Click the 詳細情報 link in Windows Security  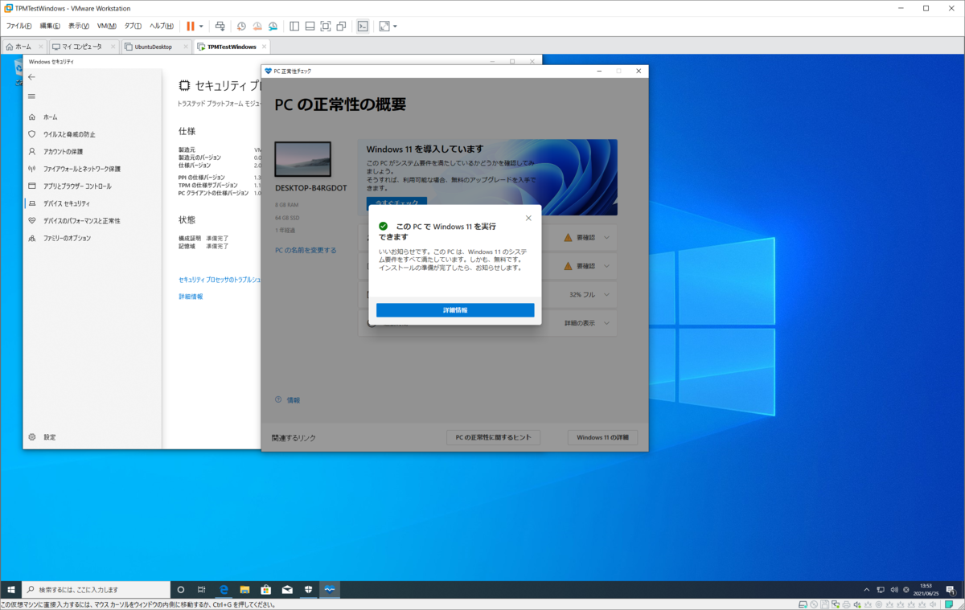tap(191, 297)
